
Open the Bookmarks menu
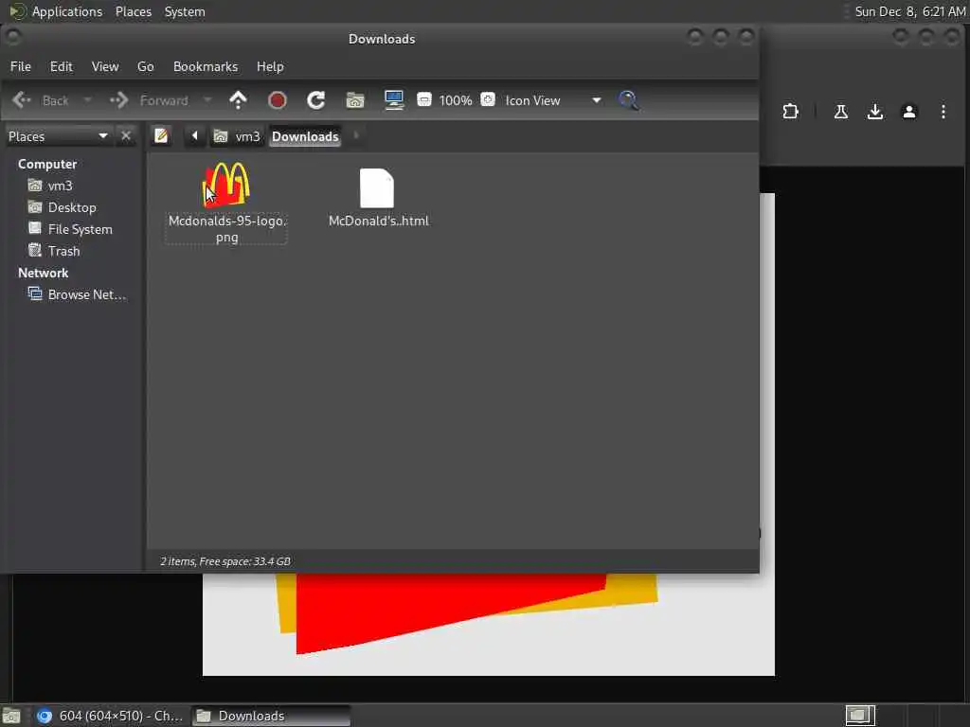click(x=206, y=66)
